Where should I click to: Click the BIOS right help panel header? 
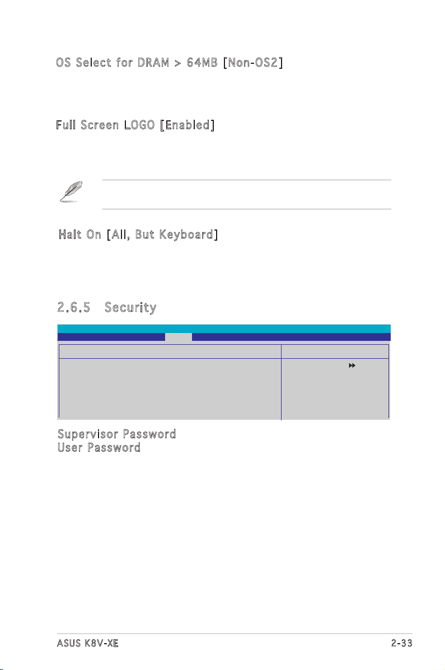[x=335, y=352]
